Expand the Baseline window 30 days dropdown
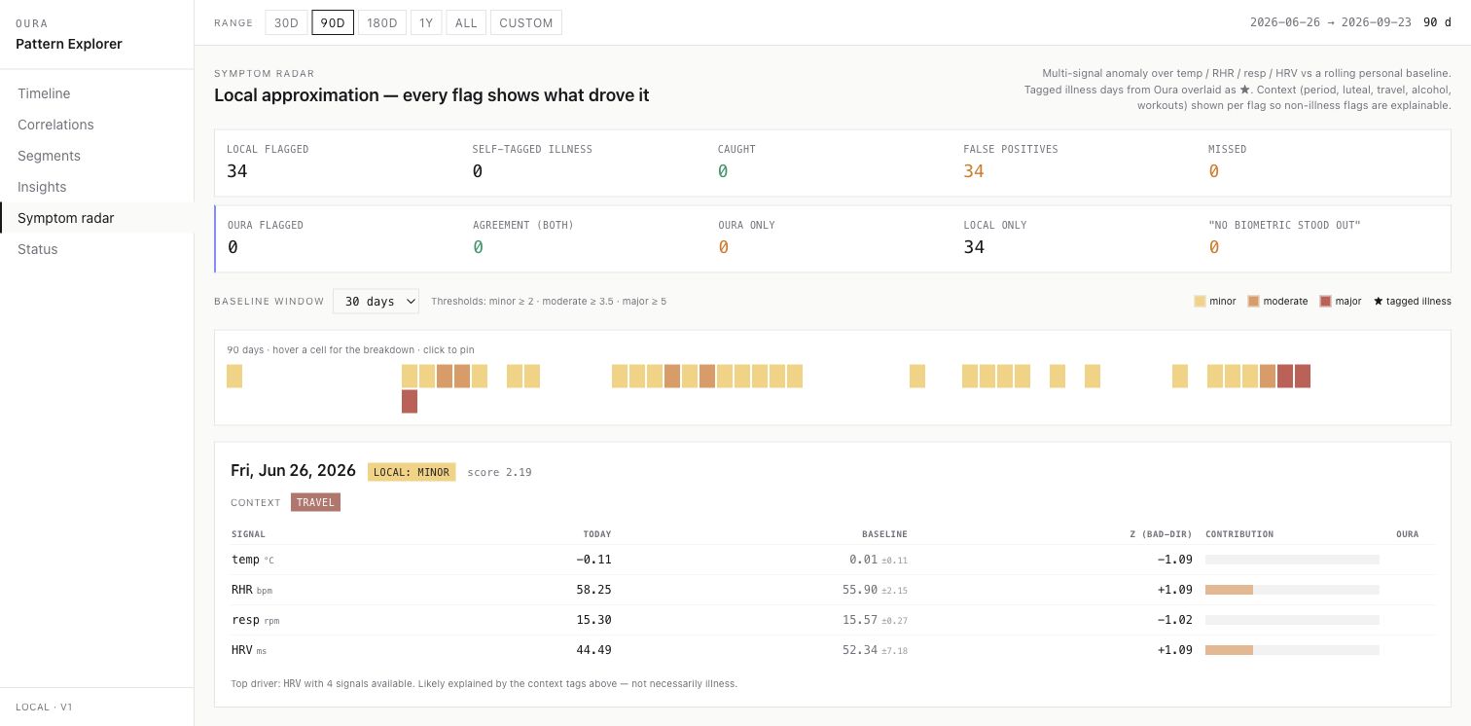The width and height of the screenshot is (1471, 726). click(376, 302)
